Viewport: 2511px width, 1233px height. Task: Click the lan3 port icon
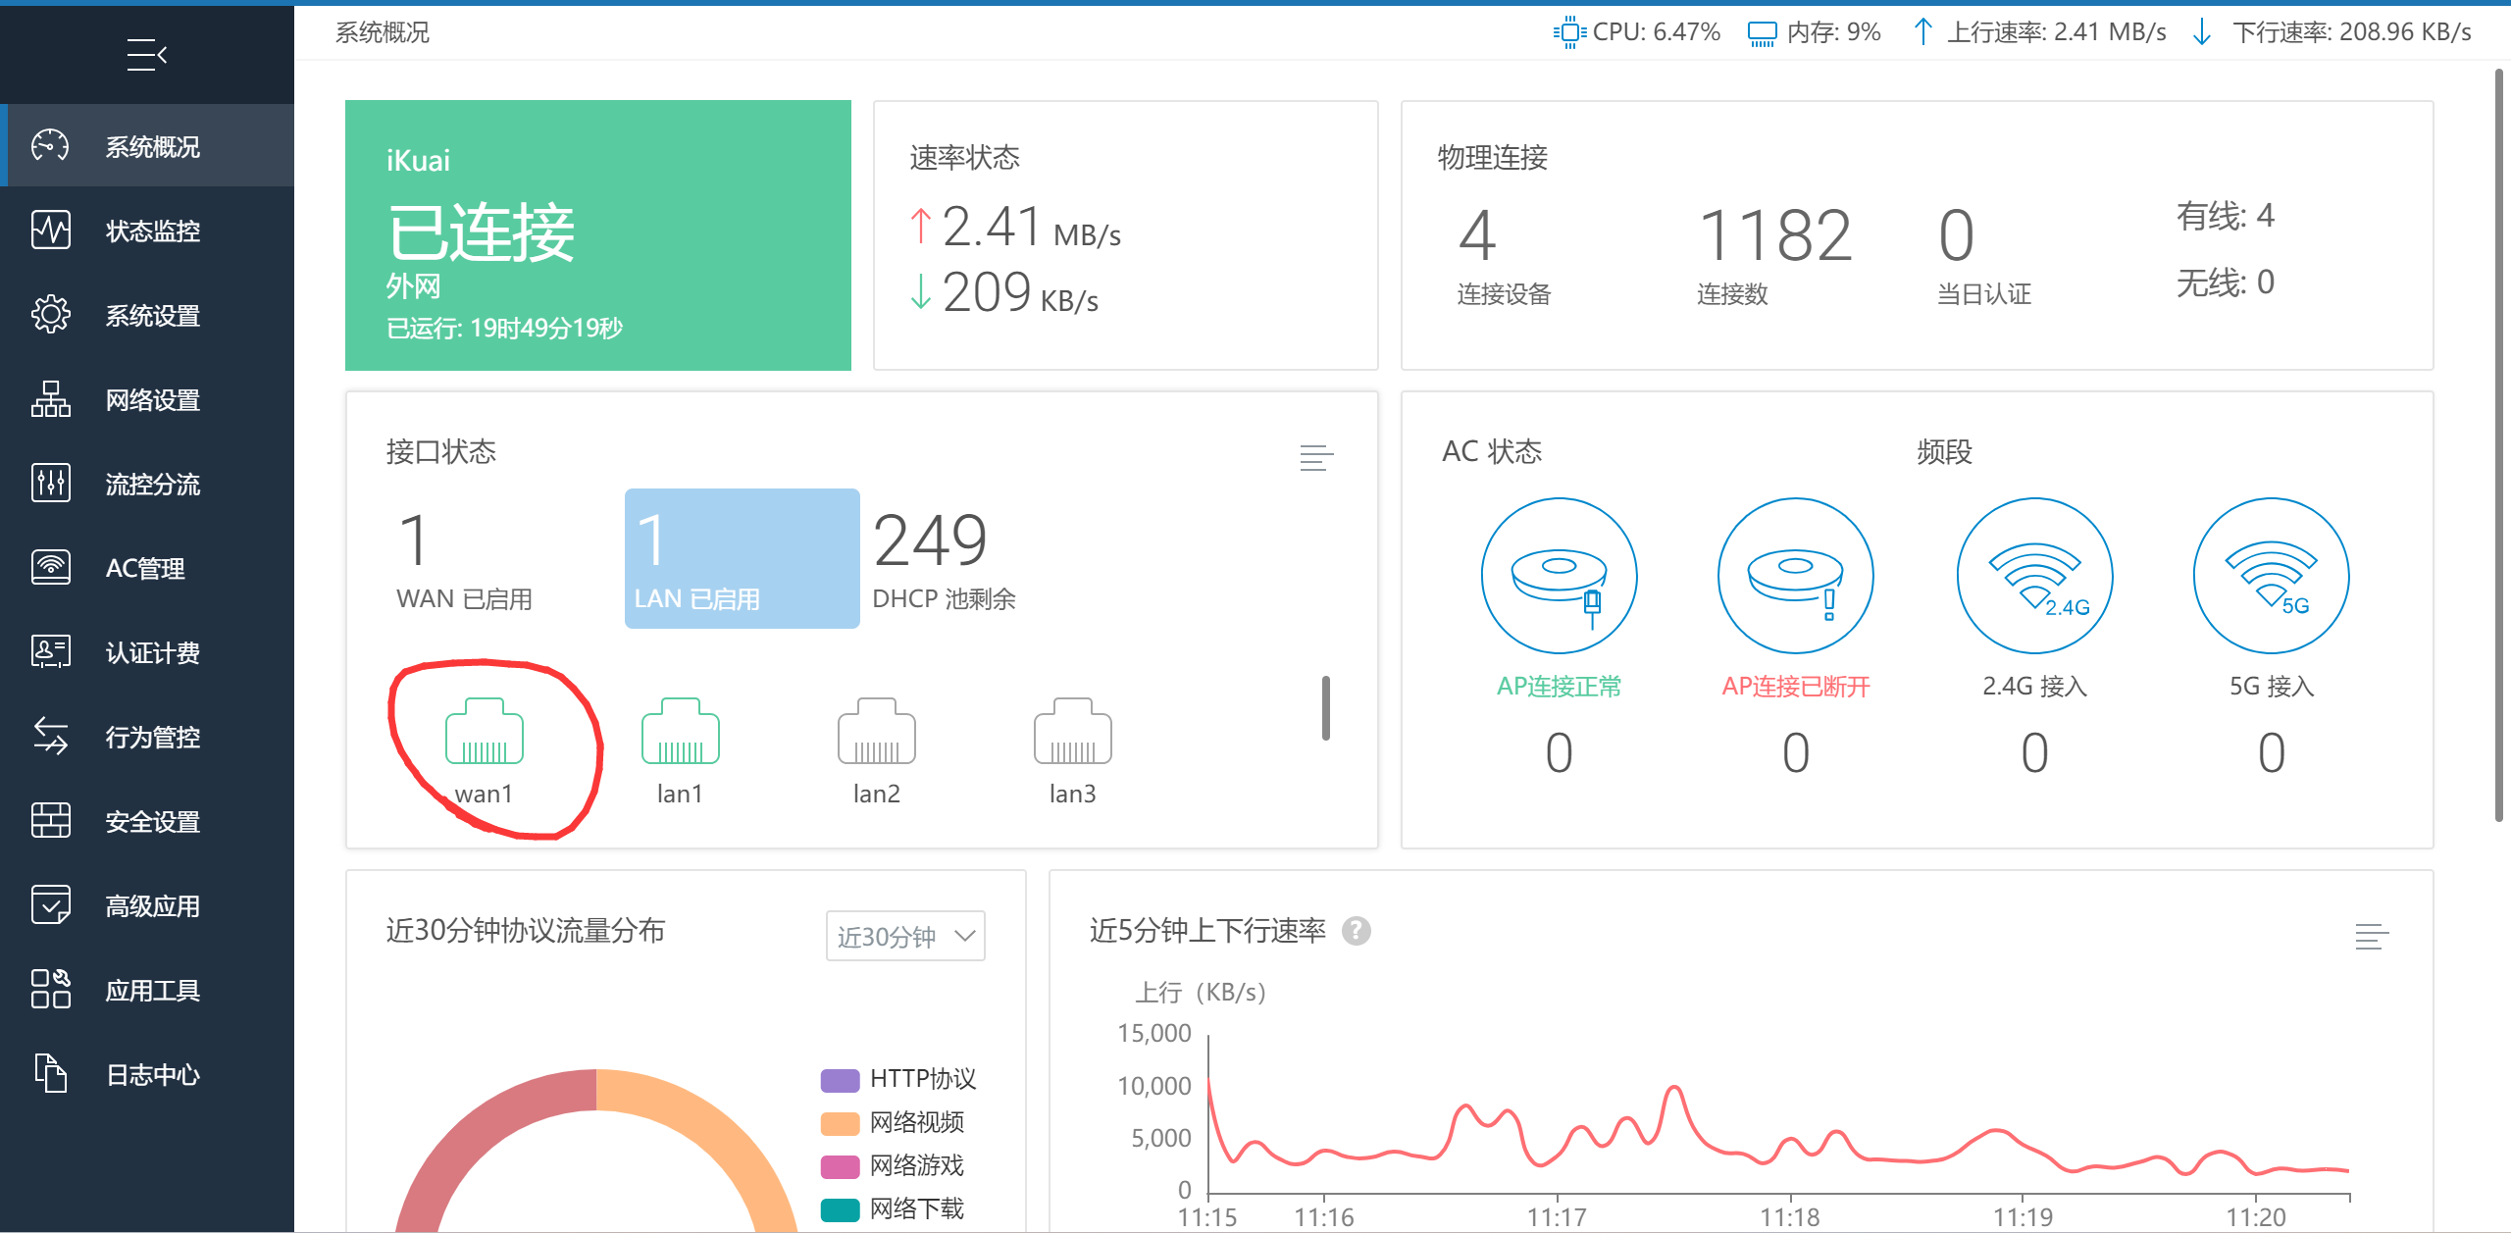pyautogui.click(x=1072, y=732)
